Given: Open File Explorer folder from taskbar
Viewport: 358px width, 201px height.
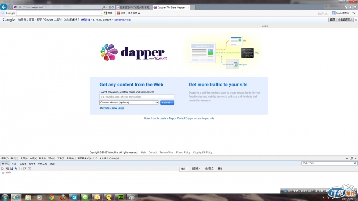Looking at the screenshot, I should coord(28,197).
